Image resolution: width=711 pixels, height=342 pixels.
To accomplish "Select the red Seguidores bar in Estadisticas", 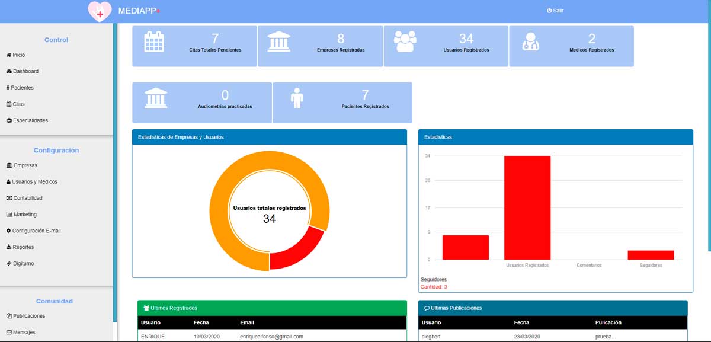I will [x=650, y=255].
